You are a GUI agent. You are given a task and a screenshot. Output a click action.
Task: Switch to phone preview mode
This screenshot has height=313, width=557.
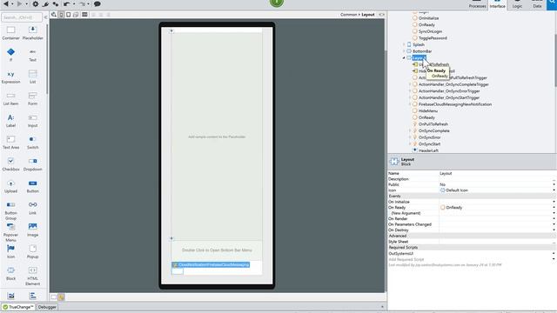tap(61, 15)
